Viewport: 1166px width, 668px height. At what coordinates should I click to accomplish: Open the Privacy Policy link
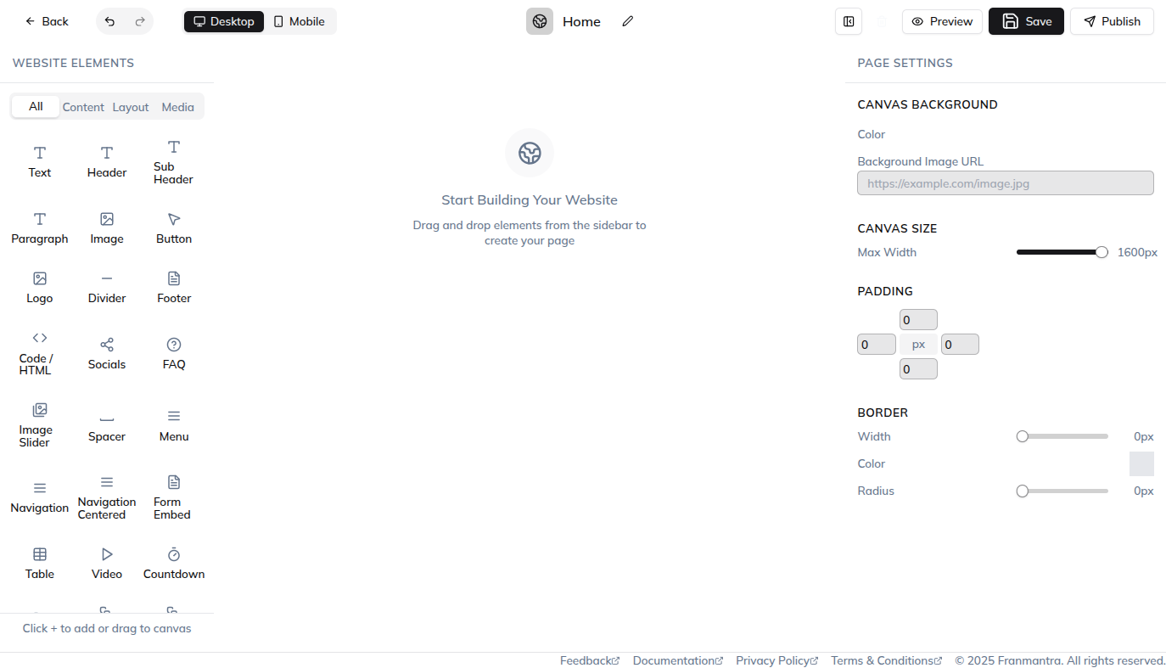pos(777,660)
